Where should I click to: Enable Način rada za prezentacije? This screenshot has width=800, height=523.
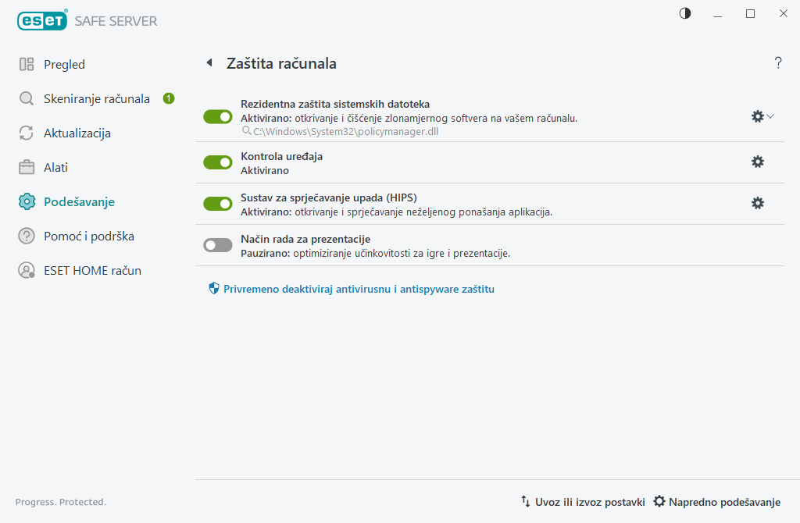pos(217,244)
